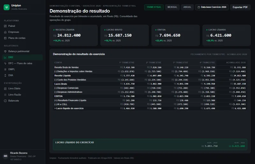This screenshot has height=164, width=255.
Task: Open Painel via its dashboard icon
Action: click(5, 26)
